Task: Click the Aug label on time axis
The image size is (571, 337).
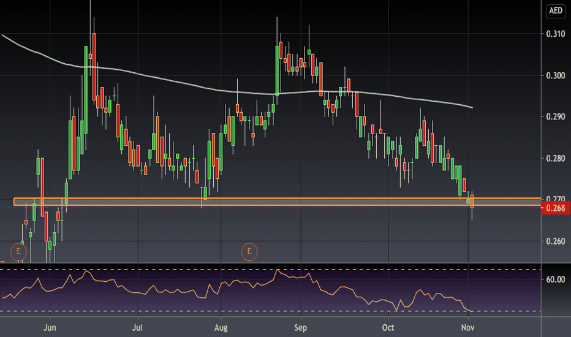Action: 221,328
